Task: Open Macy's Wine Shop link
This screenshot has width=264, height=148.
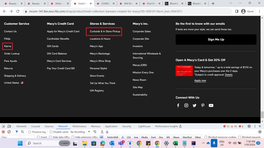Action: 100,61
